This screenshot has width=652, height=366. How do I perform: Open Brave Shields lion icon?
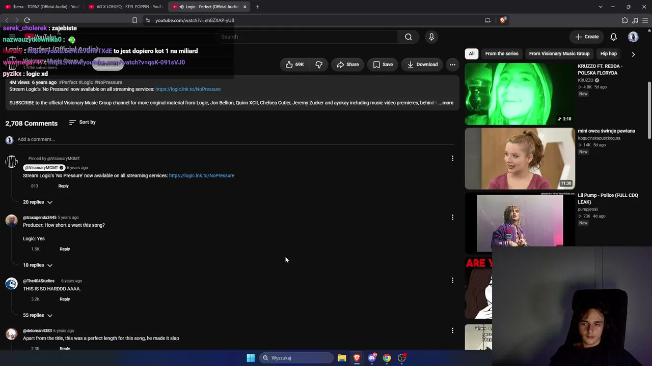point(503,20)
